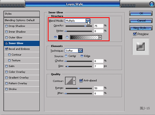Click the New Style button

tap(141, 28)
